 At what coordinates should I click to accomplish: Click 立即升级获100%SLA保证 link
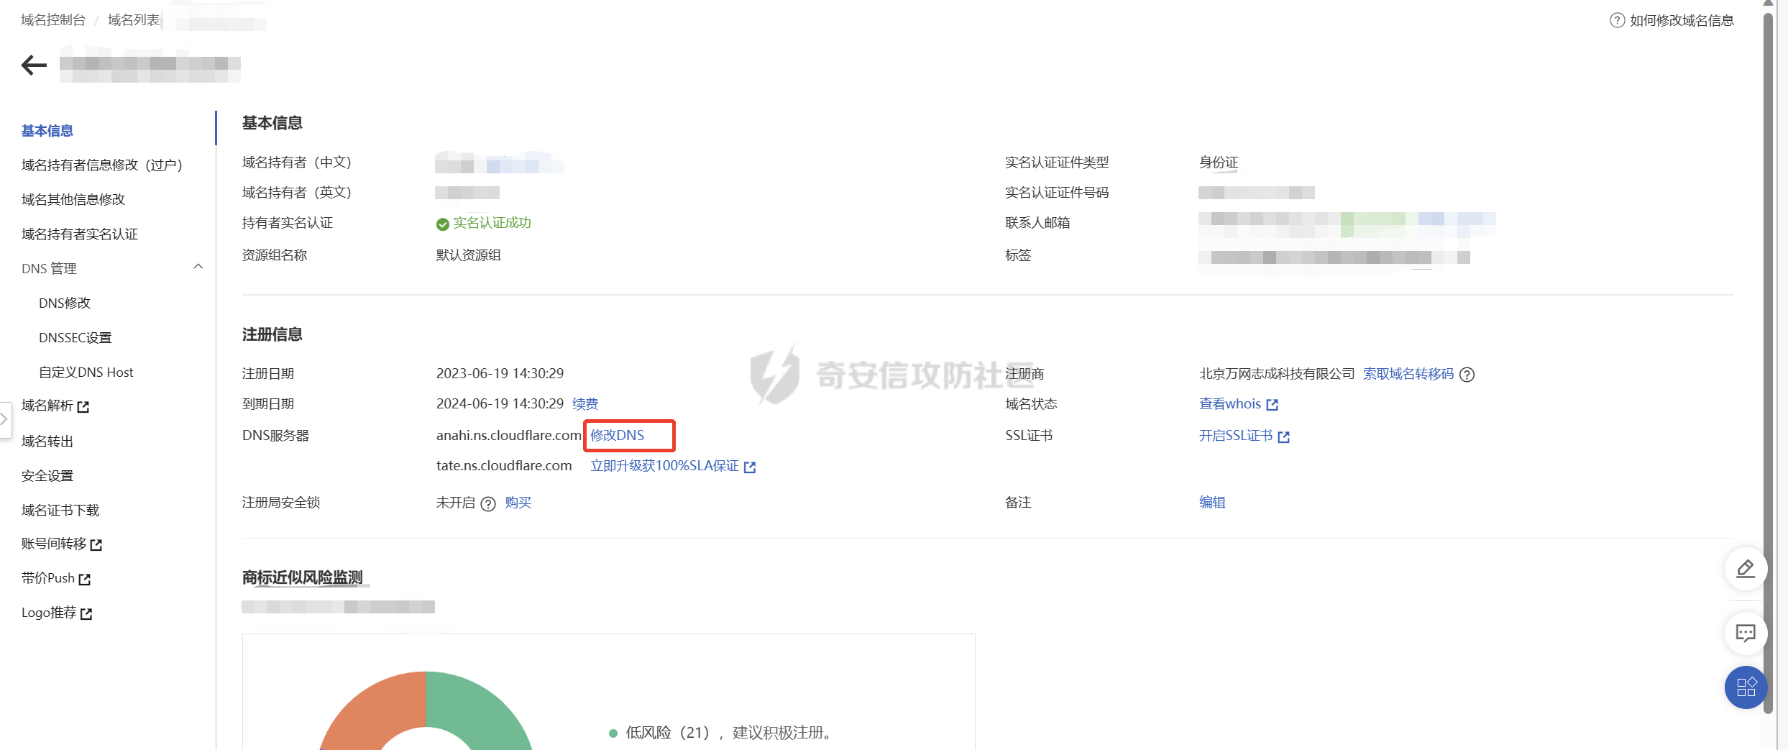[665, 466]
